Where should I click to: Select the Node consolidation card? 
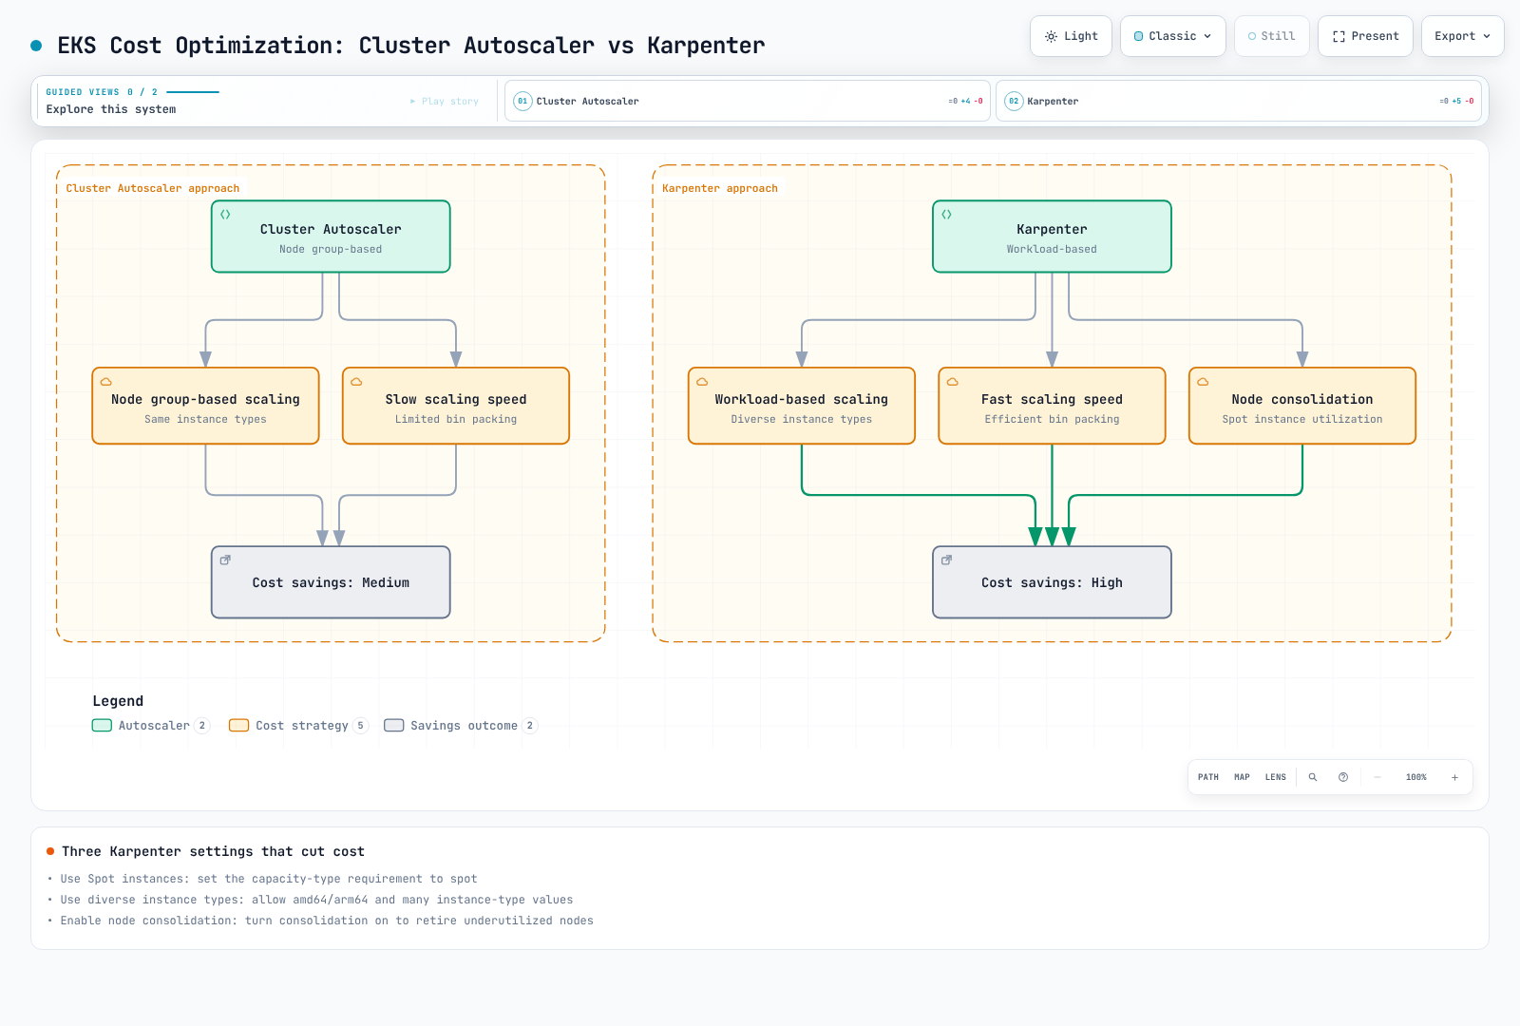1302,406
